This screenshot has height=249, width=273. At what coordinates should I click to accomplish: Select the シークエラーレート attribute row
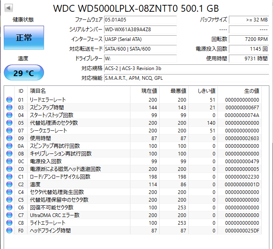point(133,130)
